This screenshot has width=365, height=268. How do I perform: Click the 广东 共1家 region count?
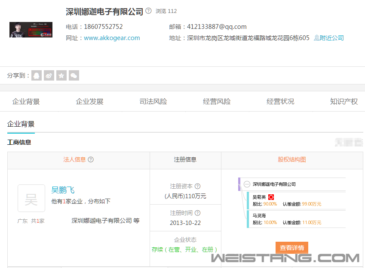[x=31, y=221]
